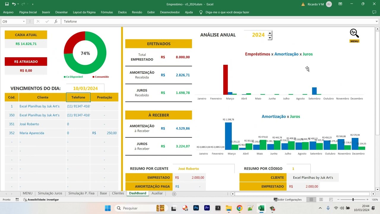Go to the Base sheet tab
Viewport: 380px width, 214px height.
(x=103, y=193)
